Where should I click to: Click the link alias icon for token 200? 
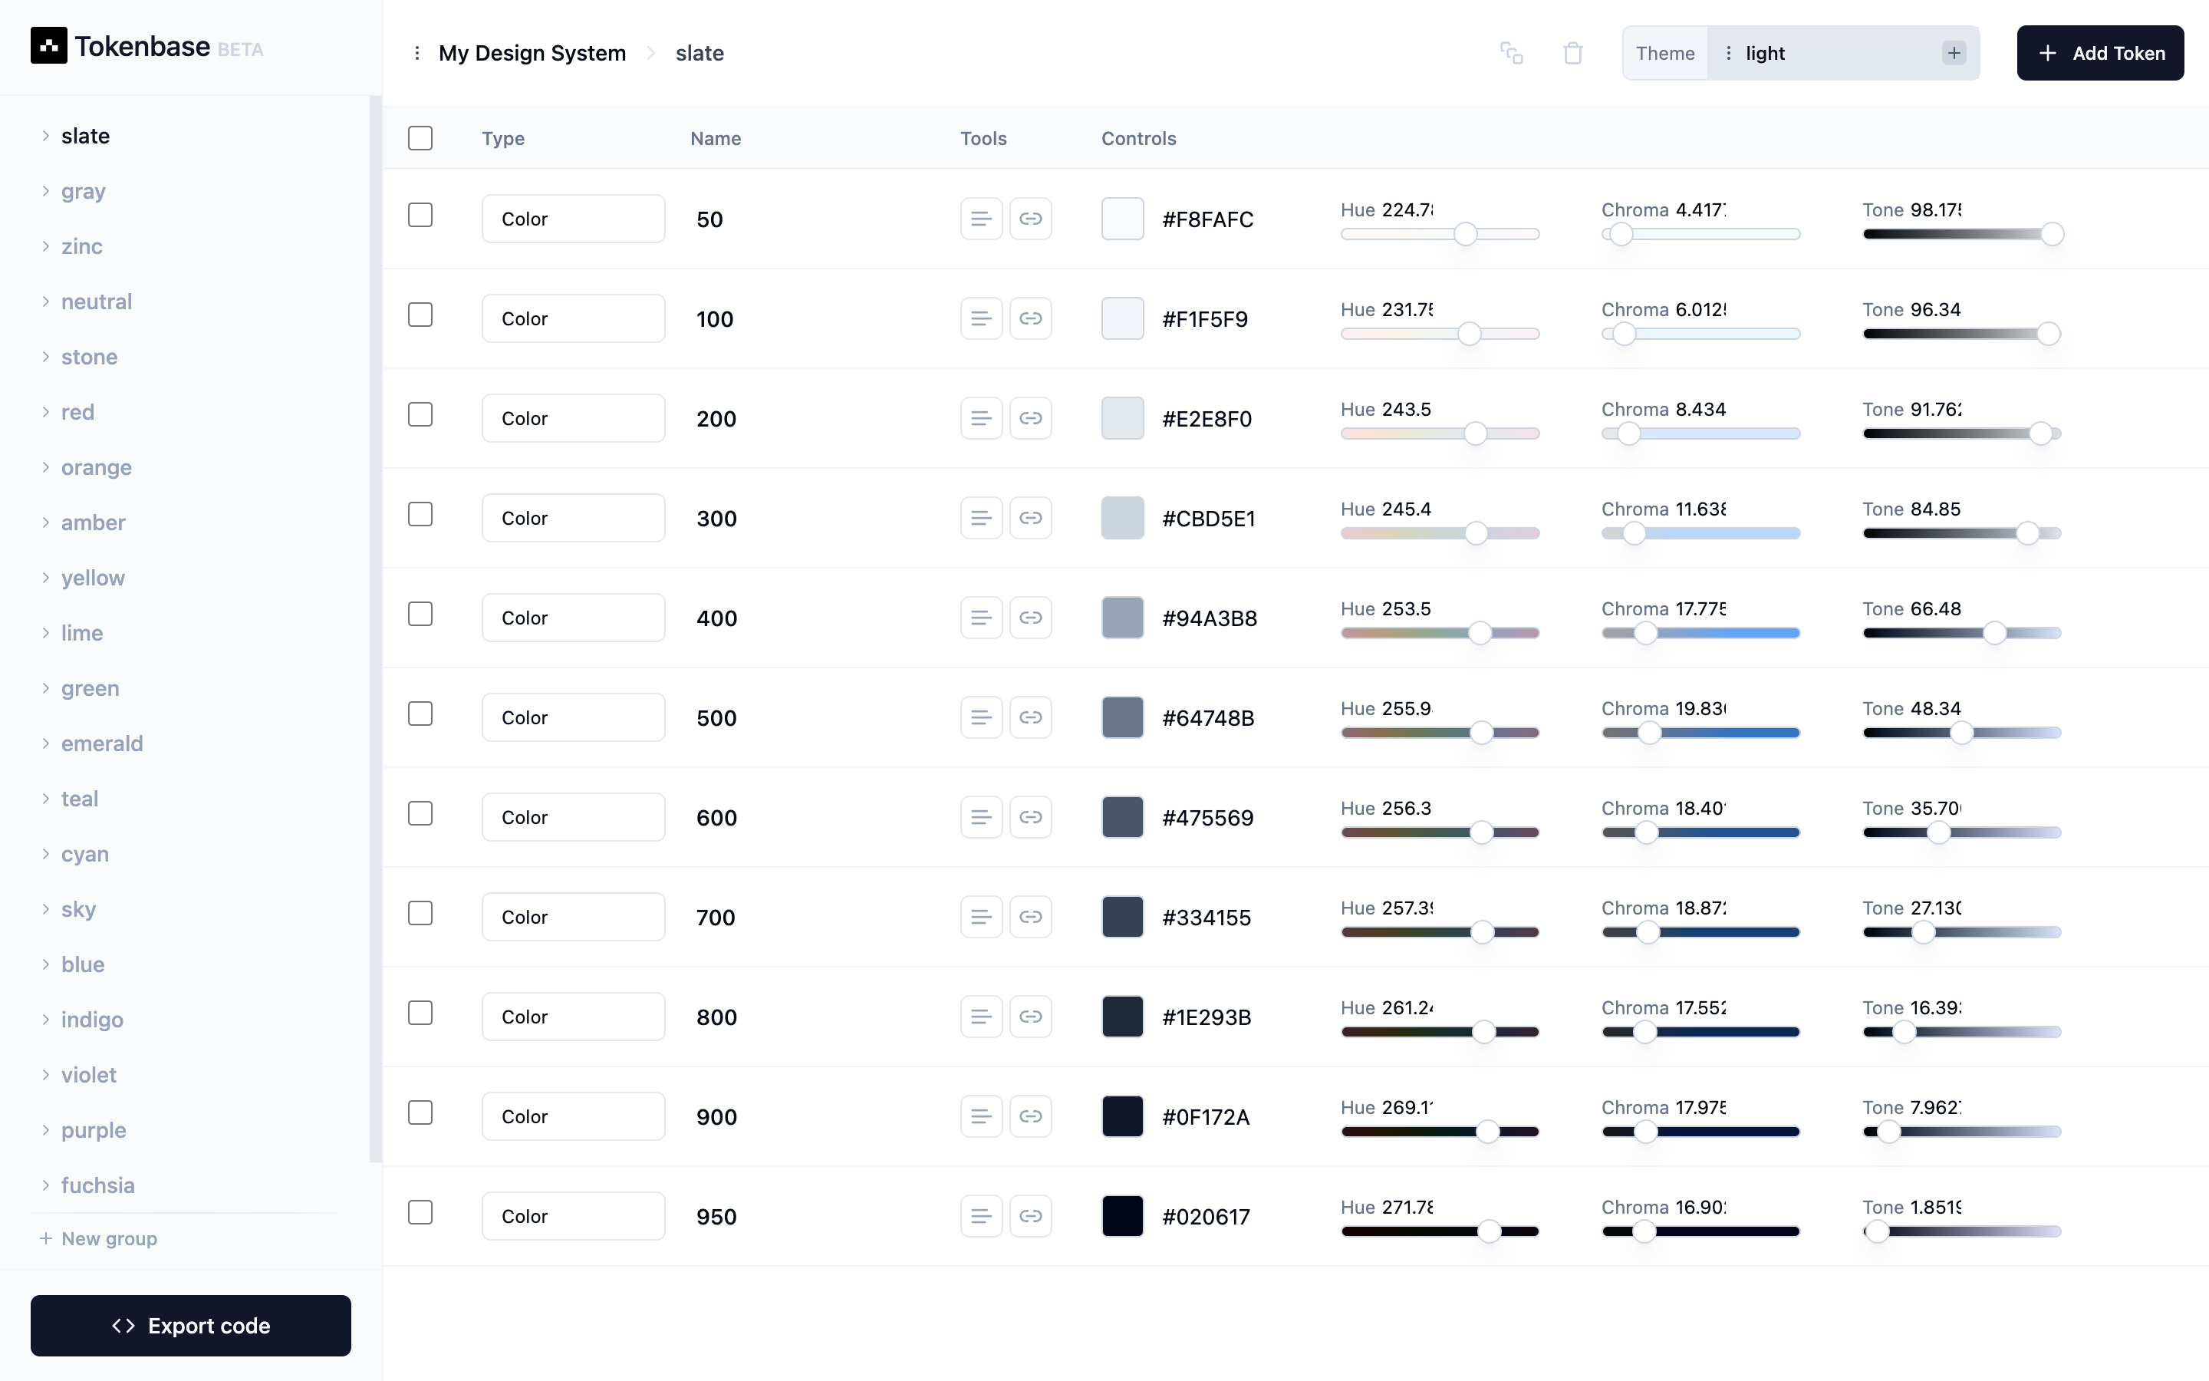[x=1031, y=417]
